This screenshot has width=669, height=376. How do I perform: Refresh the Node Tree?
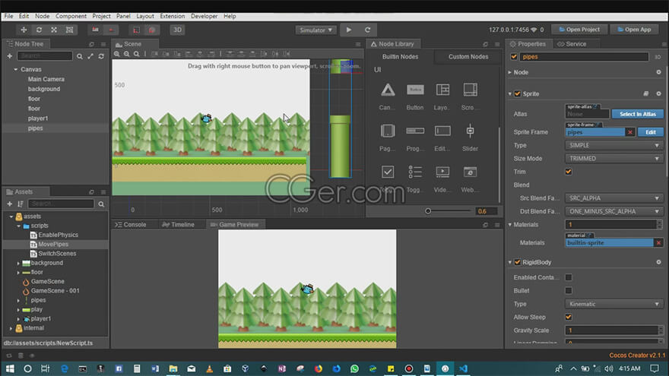click(101, 56)
